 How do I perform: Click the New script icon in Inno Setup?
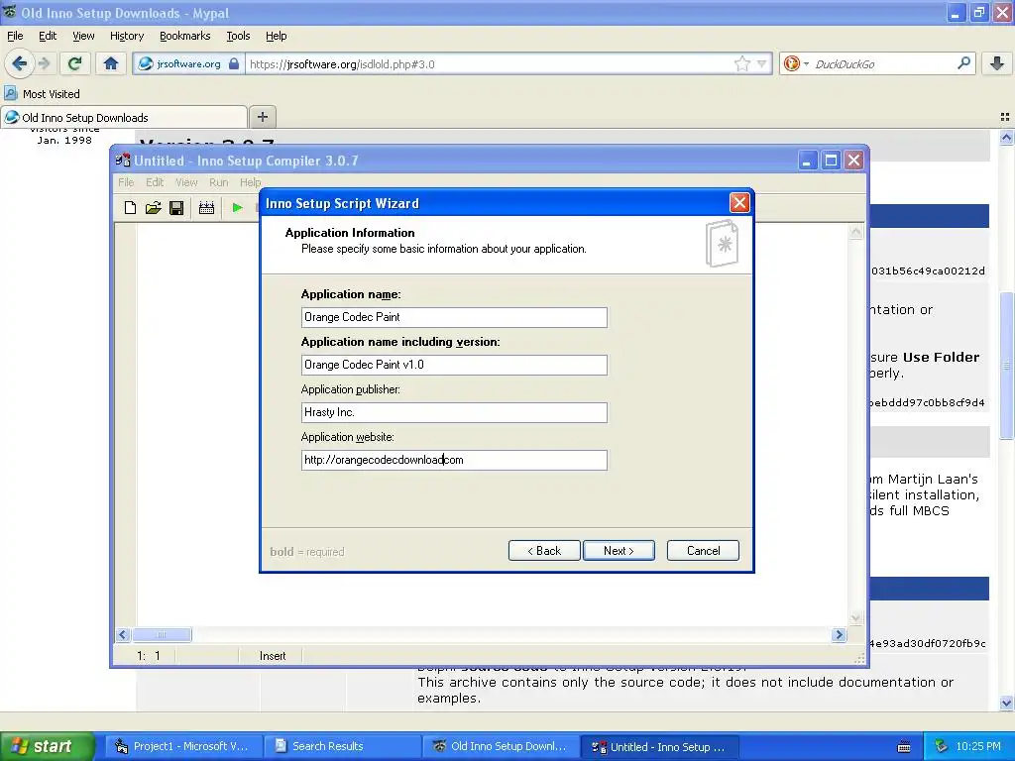pyautogui.click(x=130, y=208)
